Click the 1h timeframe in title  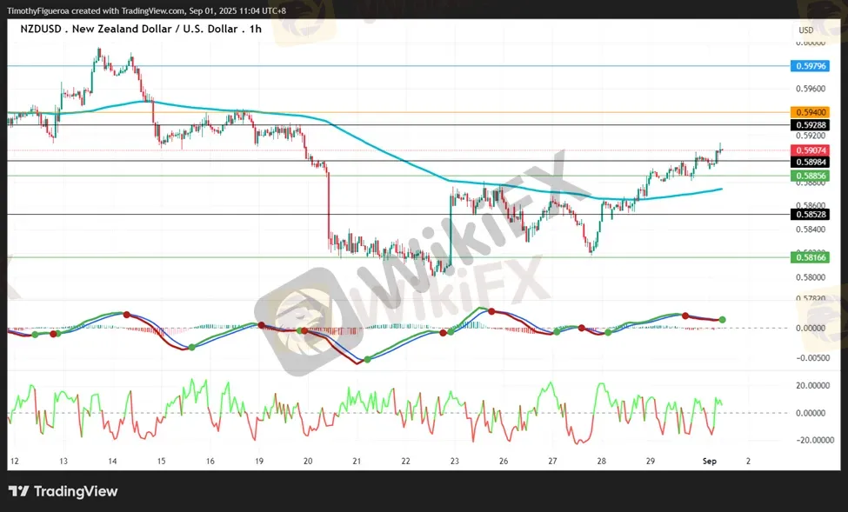tap(255, 30)
